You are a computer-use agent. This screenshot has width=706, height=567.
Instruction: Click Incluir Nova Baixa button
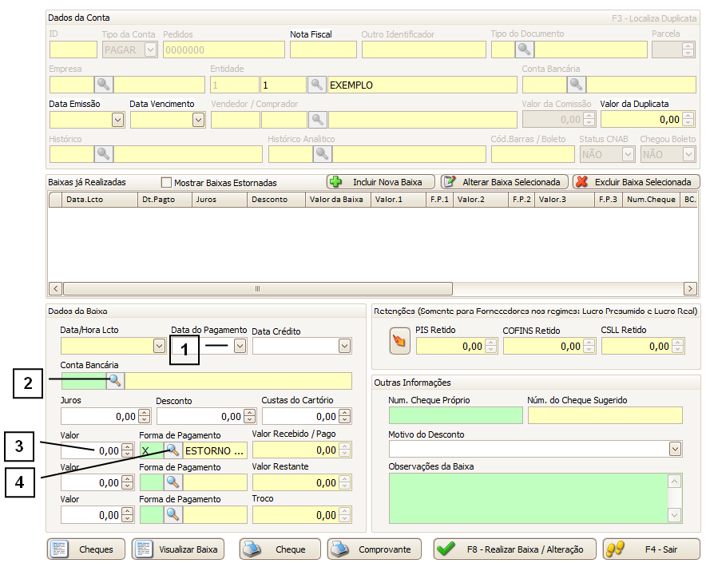381,182
